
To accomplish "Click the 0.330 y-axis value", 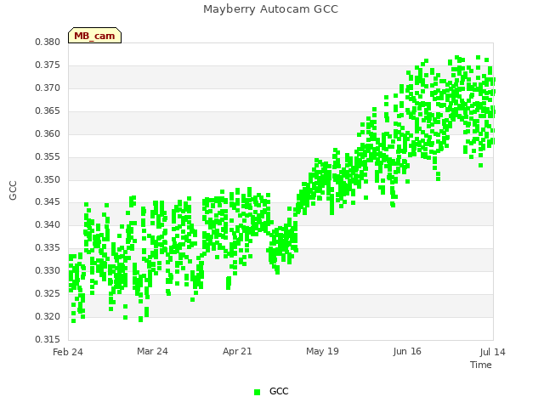I will 48,270.
